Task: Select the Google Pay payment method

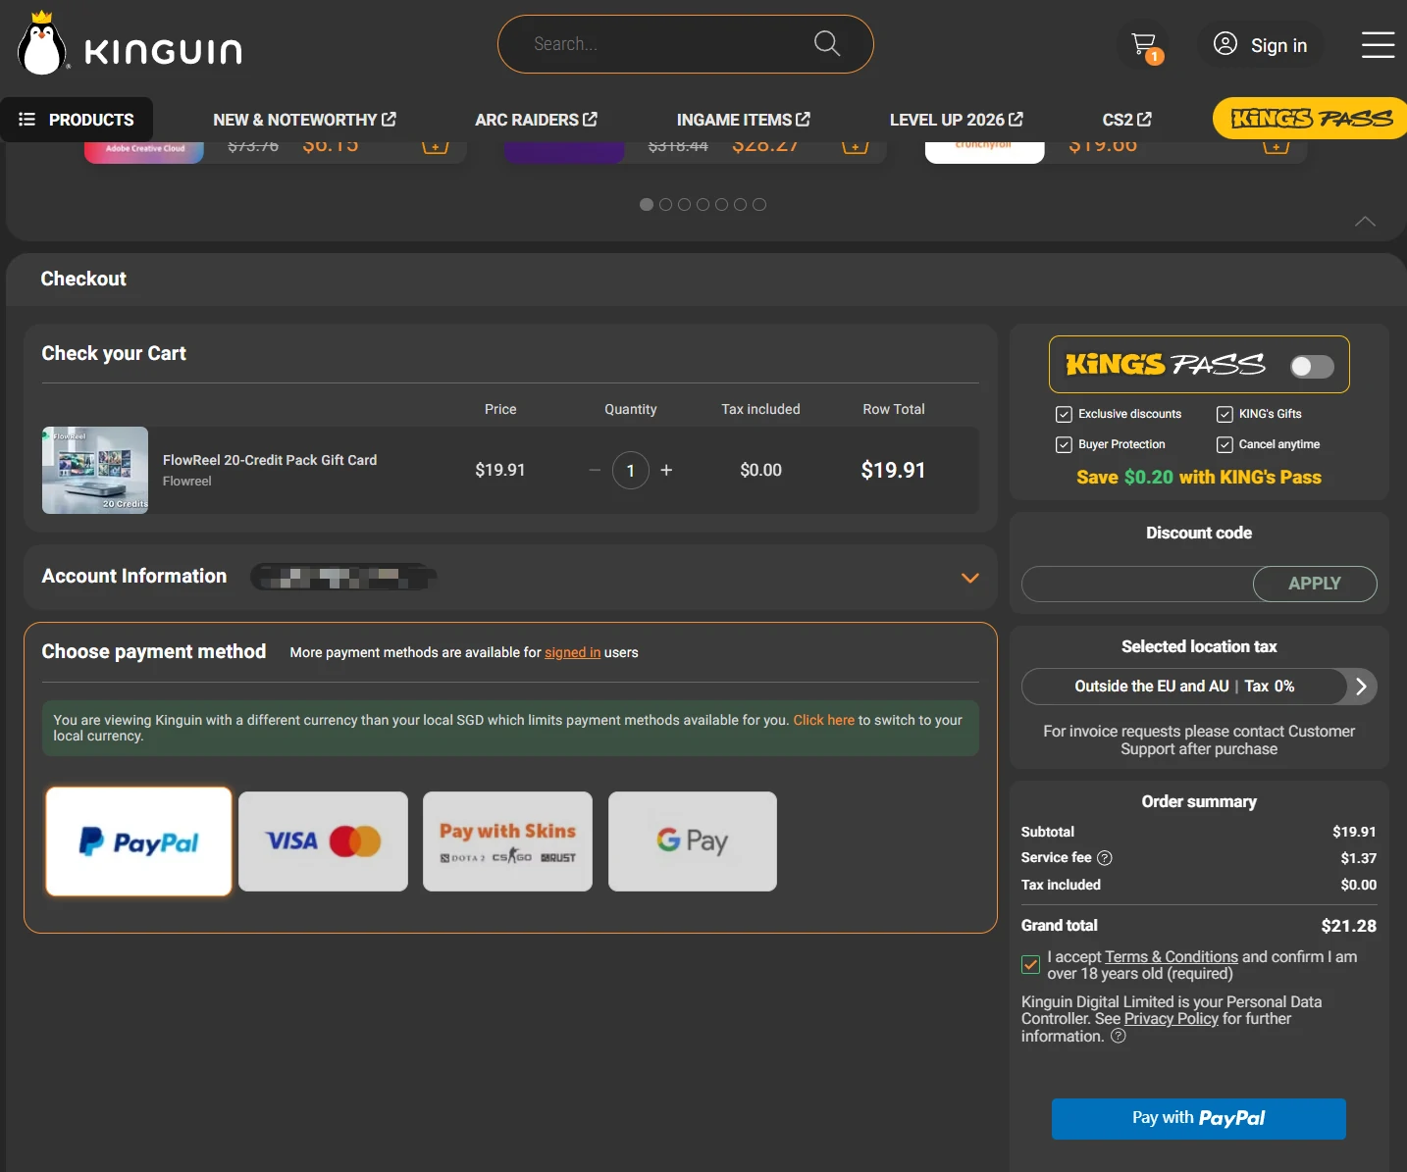Action: [693, 841]
